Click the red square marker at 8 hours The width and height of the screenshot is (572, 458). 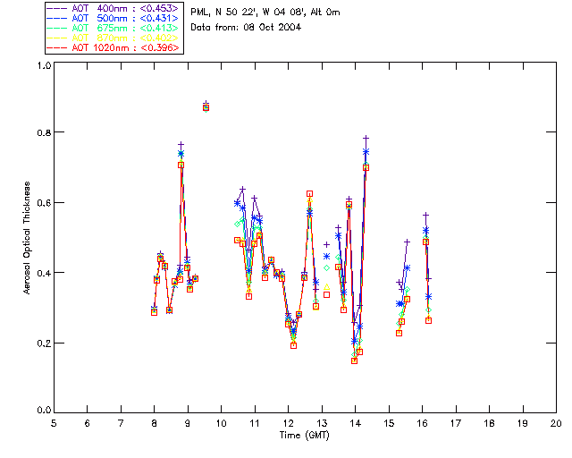(154, 312)
